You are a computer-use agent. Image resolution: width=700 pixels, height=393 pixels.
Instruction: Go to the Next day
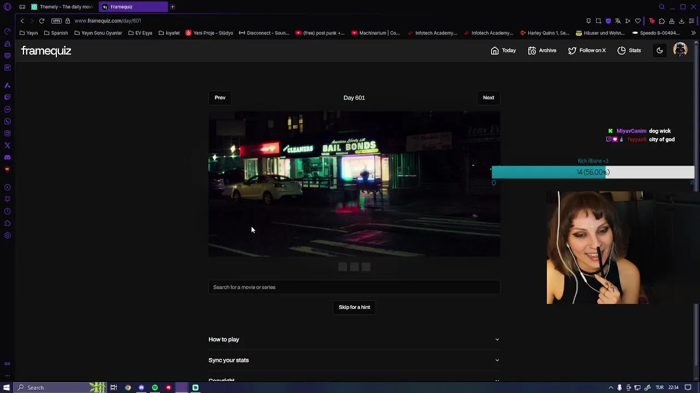(488, 98)
